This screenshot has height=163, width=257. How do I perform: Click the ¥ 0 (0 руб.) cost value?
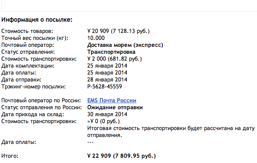pyautogui.click(x=103, y=121)
